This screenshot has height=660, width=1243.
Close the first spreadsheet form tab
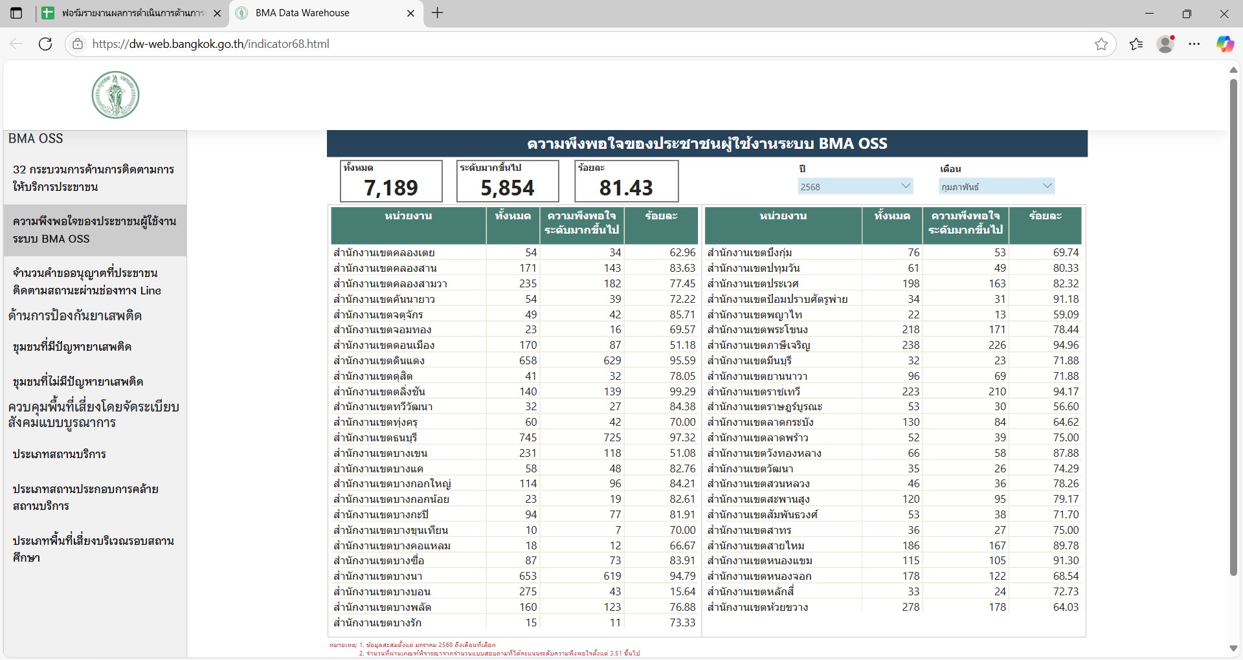pos(217,13)
